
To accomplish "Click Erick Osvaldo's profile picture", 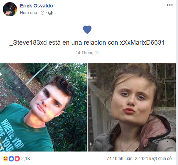I will pos(10,9).
